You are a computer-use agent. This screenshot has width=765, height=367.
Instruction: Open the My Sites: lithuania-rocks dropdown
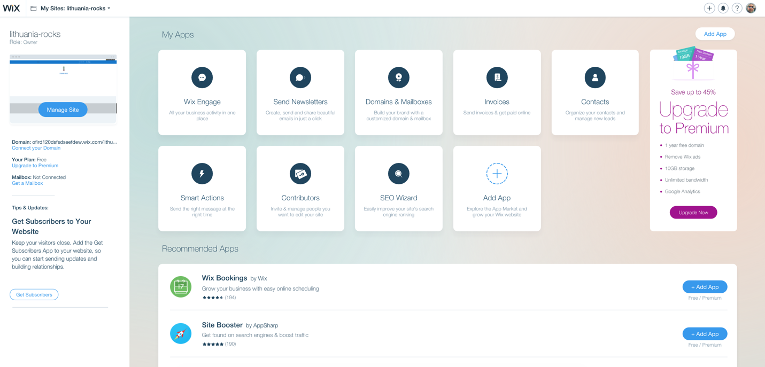point(75,9)
